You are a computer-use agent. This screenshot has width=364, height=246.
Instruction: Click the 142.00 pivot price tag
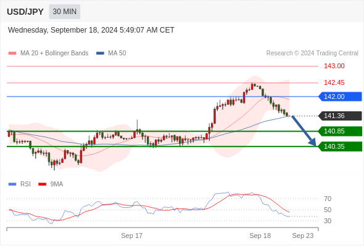(340, 97)
